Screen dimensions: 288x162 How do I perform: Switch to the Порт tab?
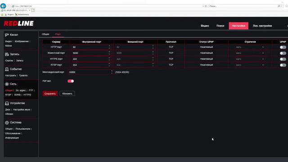58,34
